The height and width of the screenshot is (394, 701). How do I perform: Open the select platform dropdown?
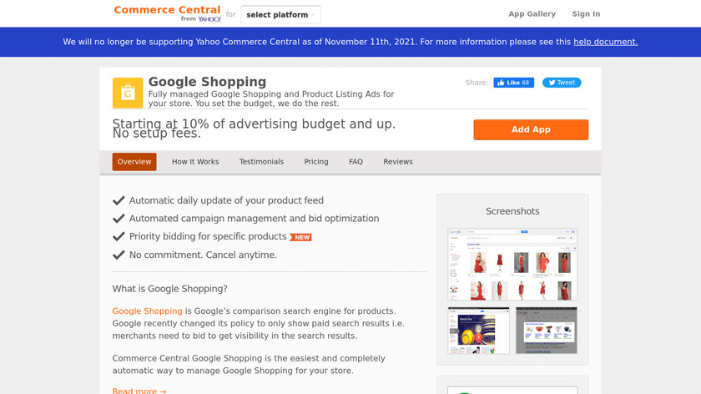280,14
